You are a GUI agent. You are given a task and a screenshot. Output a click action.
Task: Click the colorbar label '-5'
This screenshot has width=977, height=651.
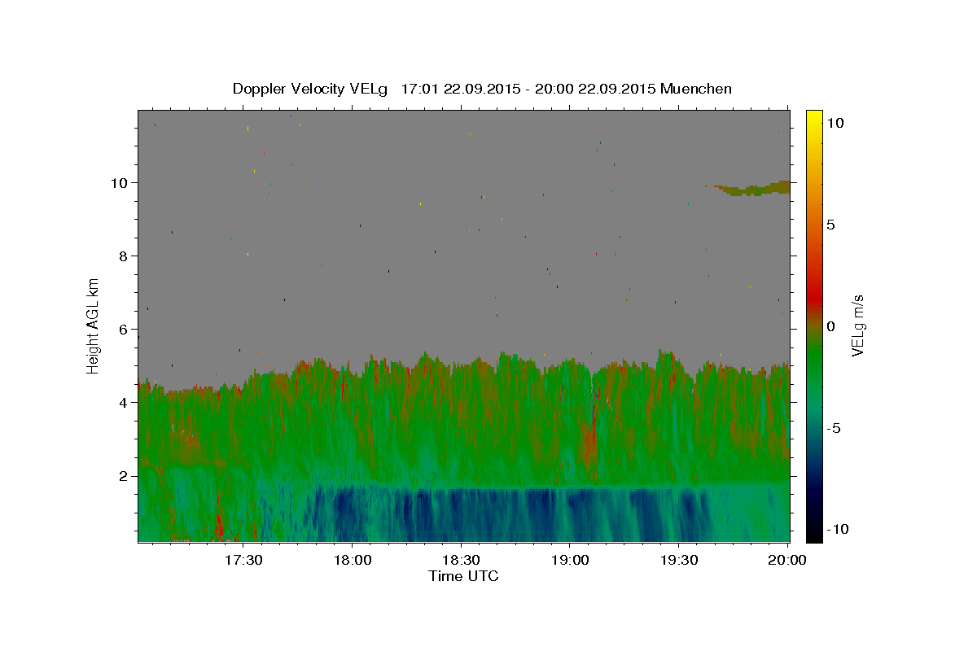(834, 428)
